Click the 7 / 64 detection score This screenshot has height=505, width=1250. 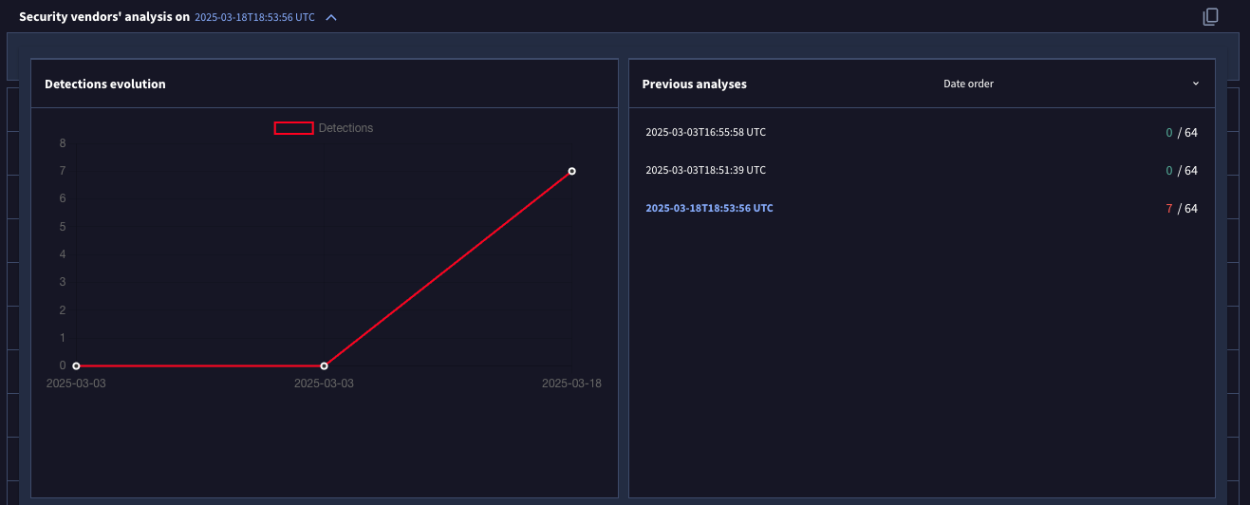click(x=1182, y=209)
